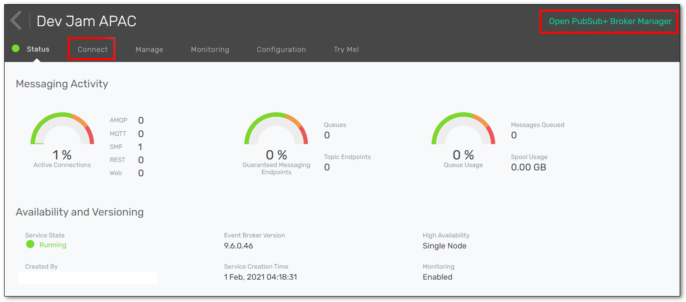Click the SMF connection count
Viewport: 686px width, 302px height.
(140, 147)
